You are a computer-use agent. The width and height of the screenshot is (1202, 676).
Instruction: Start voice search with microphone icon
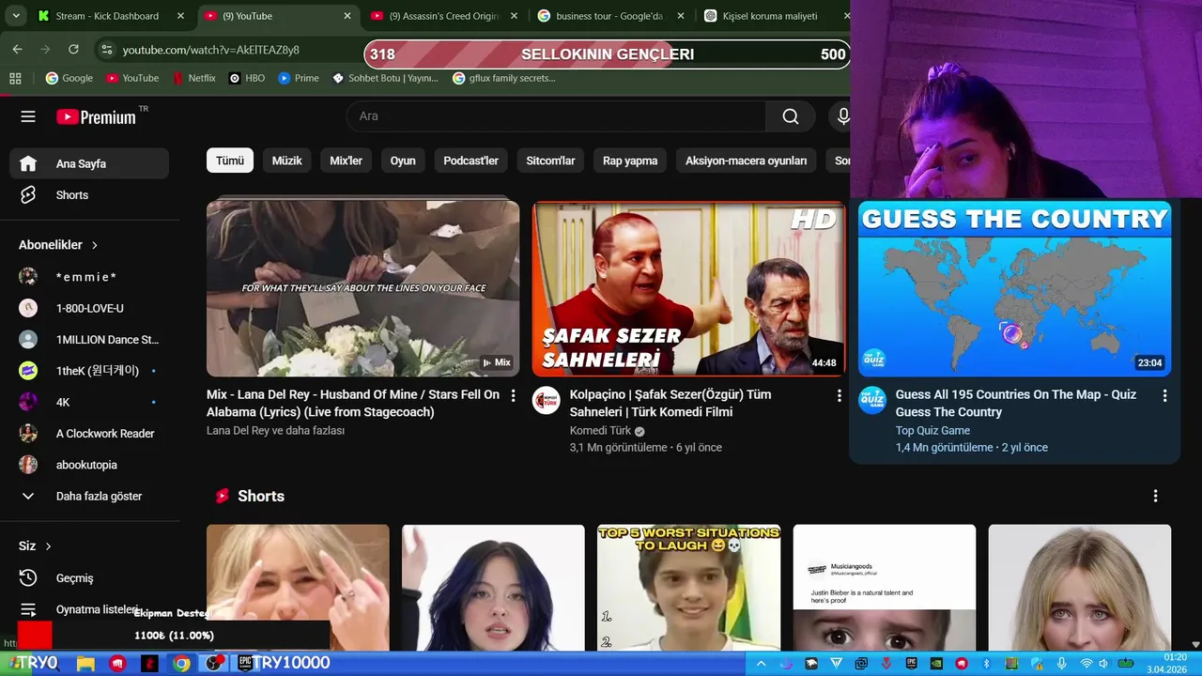[842, 116]
